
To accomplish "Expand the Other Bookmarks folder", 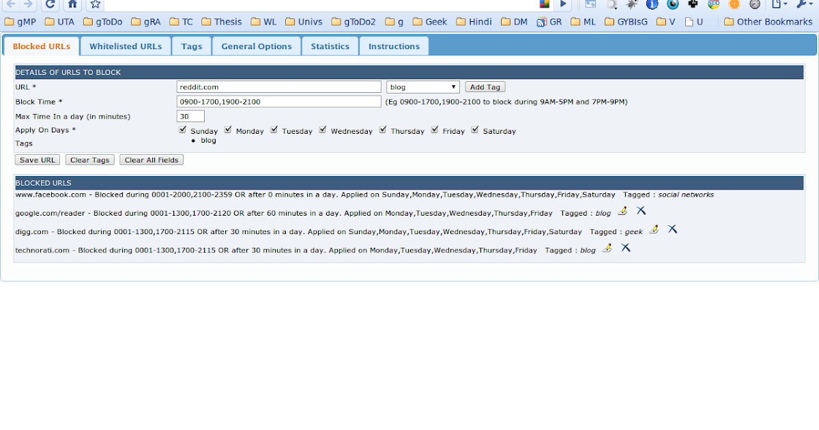I will pos(768,22).
